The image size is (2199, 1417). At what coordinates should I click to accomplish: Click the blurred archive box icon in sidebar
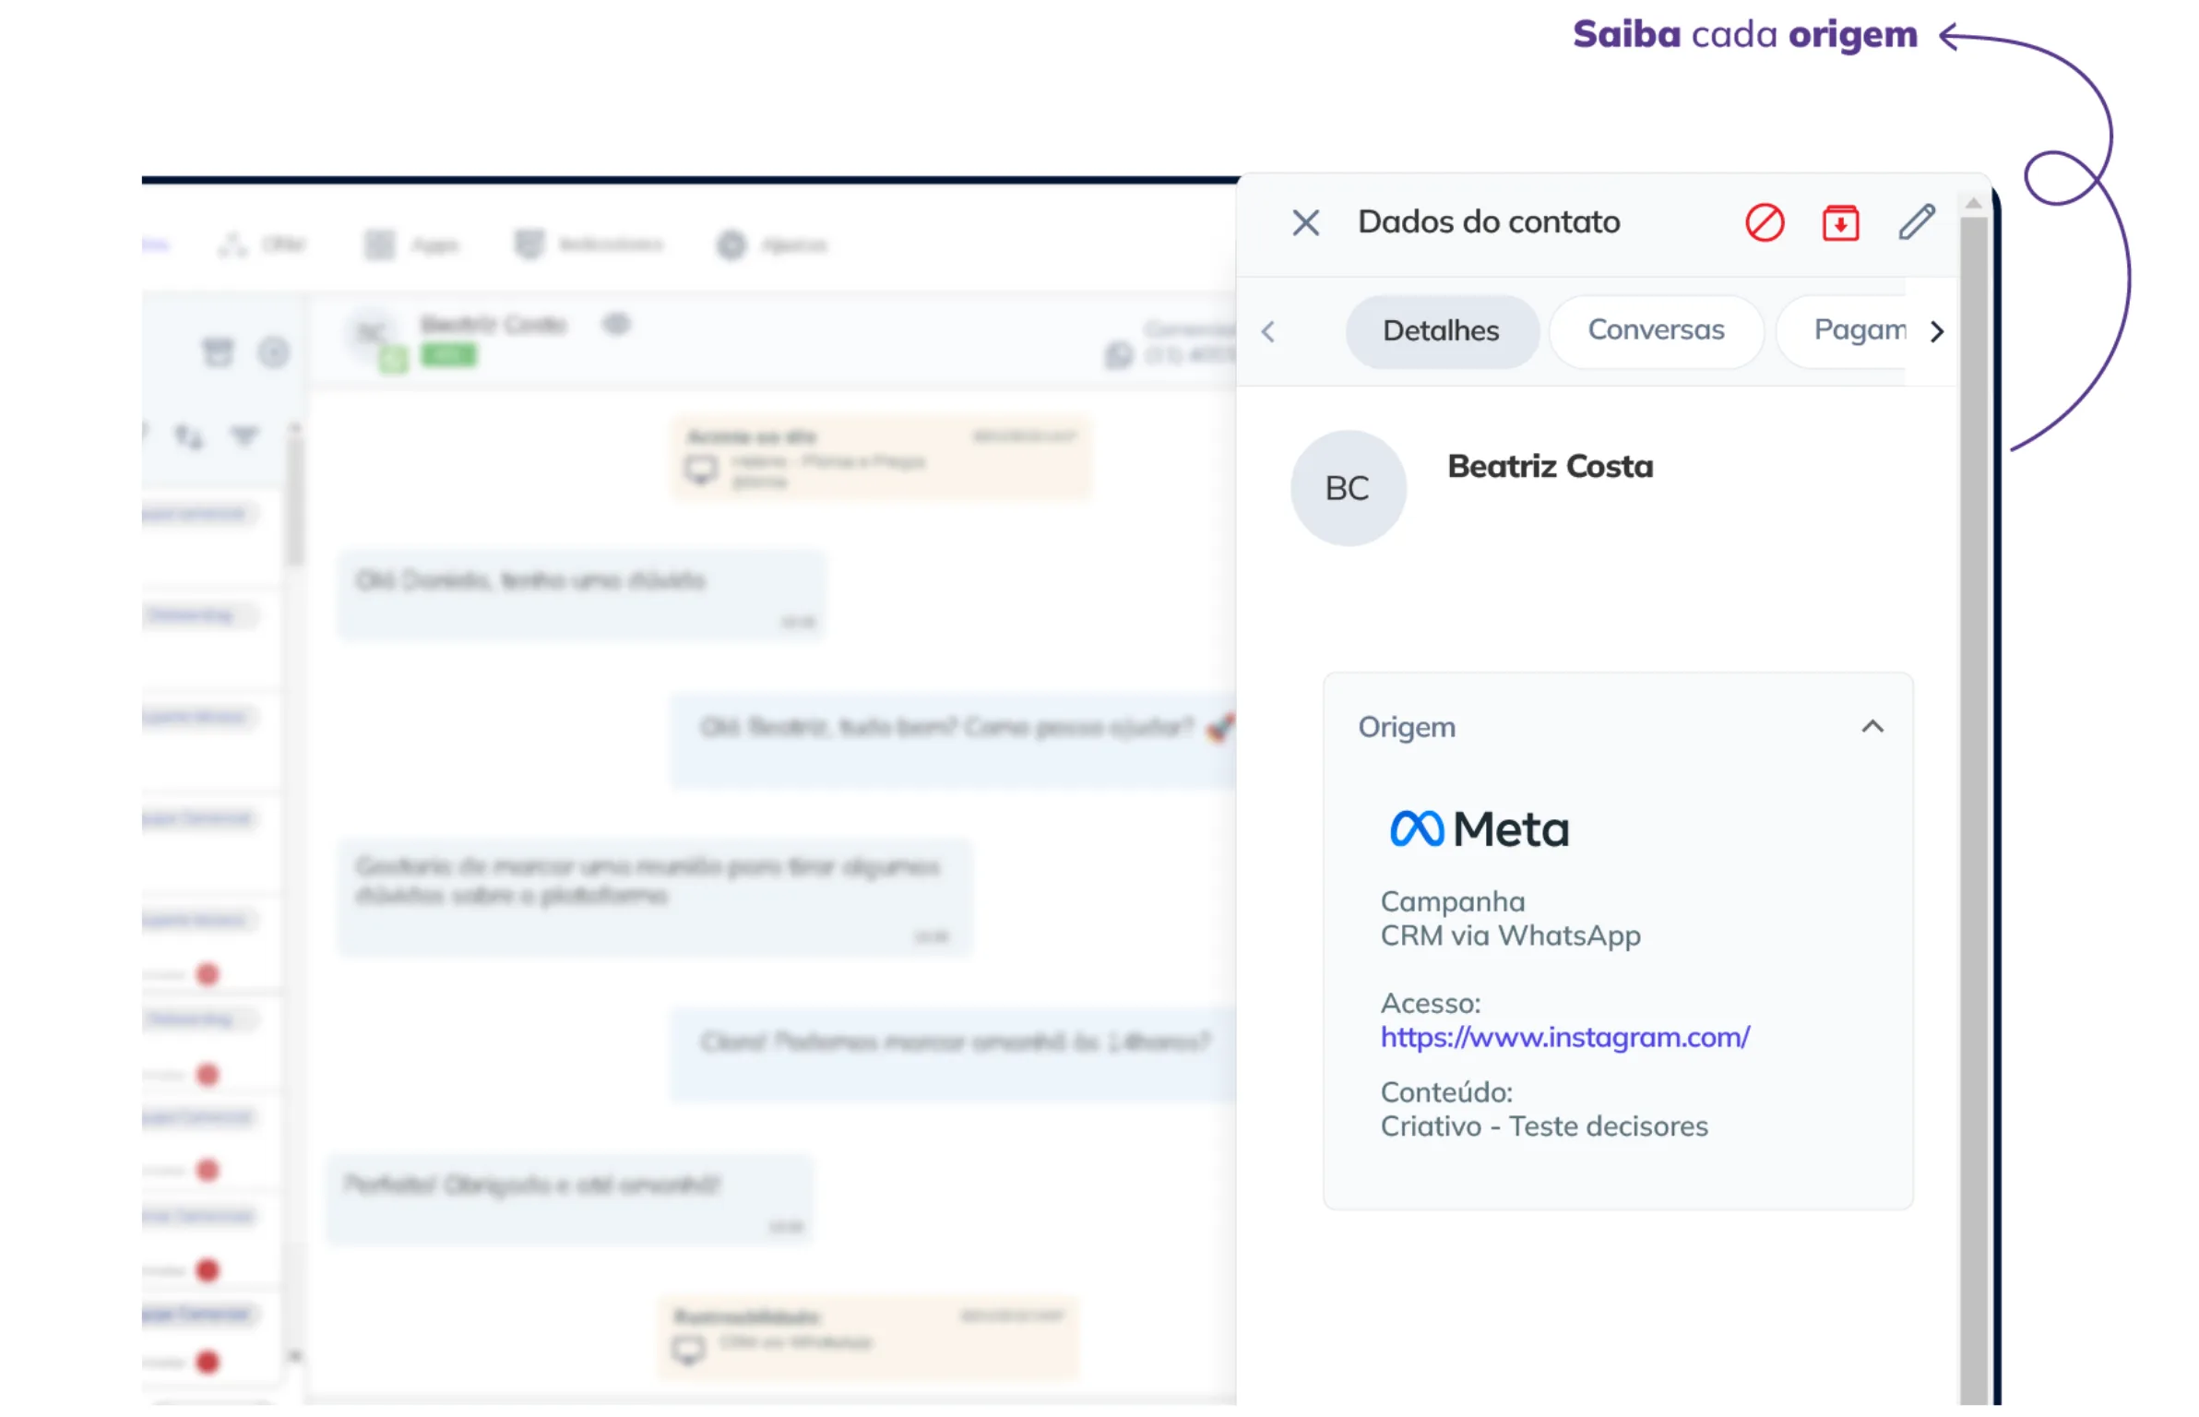pos(218,352)
